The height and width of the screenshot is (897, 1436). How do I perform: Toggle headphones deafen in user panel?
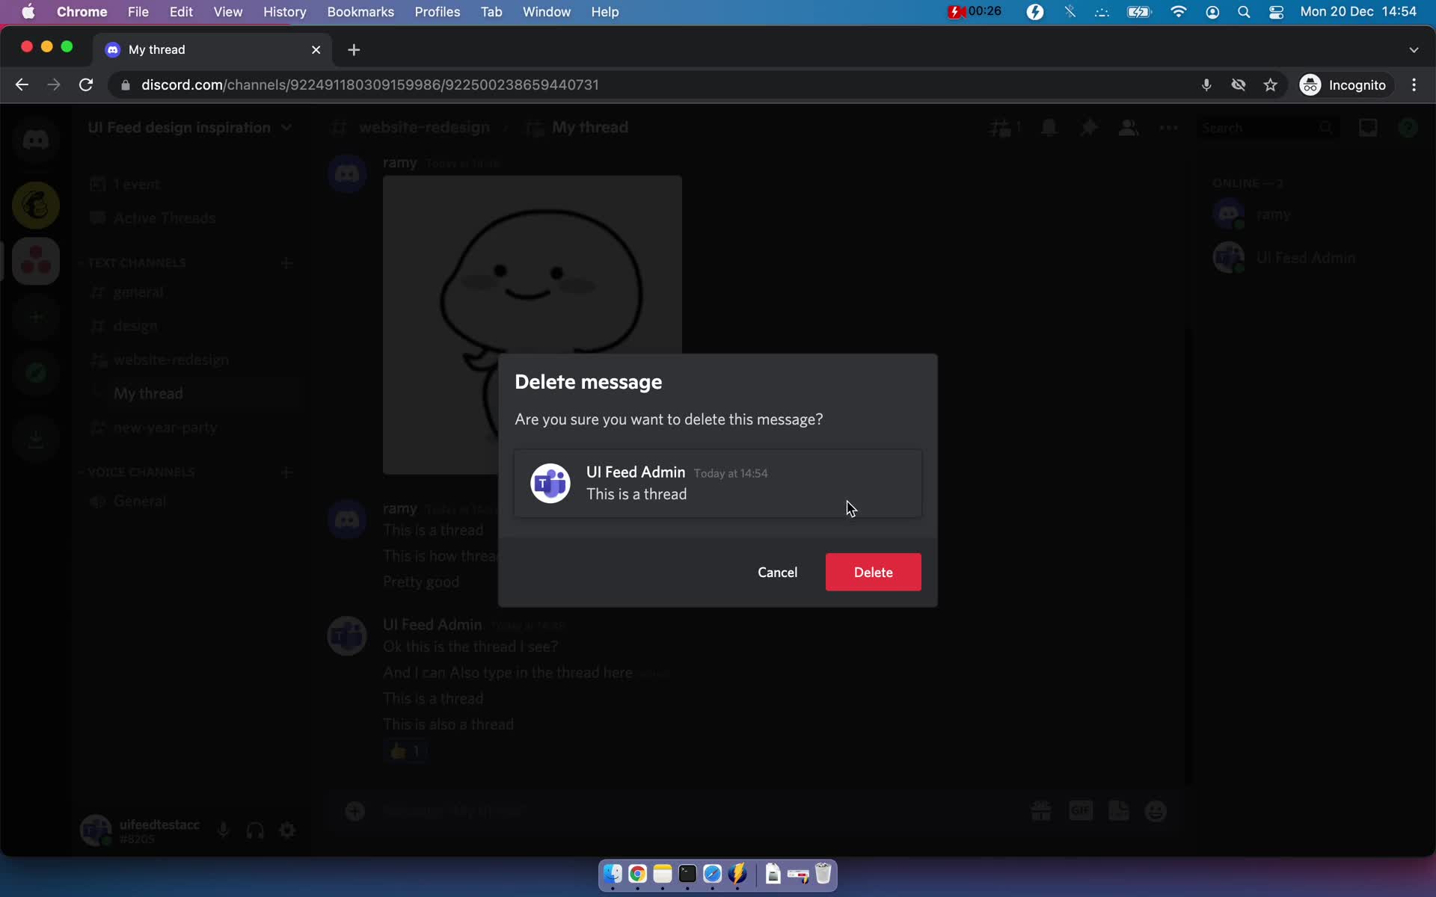pos(255,830)
